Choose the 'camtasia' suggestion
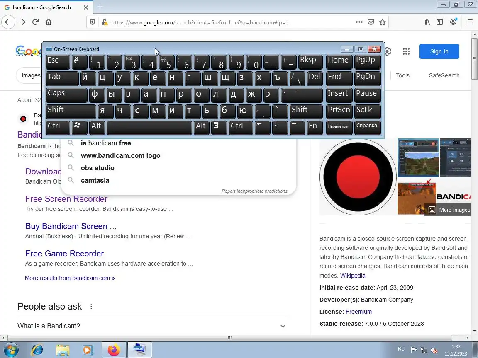 click(178, 181)
